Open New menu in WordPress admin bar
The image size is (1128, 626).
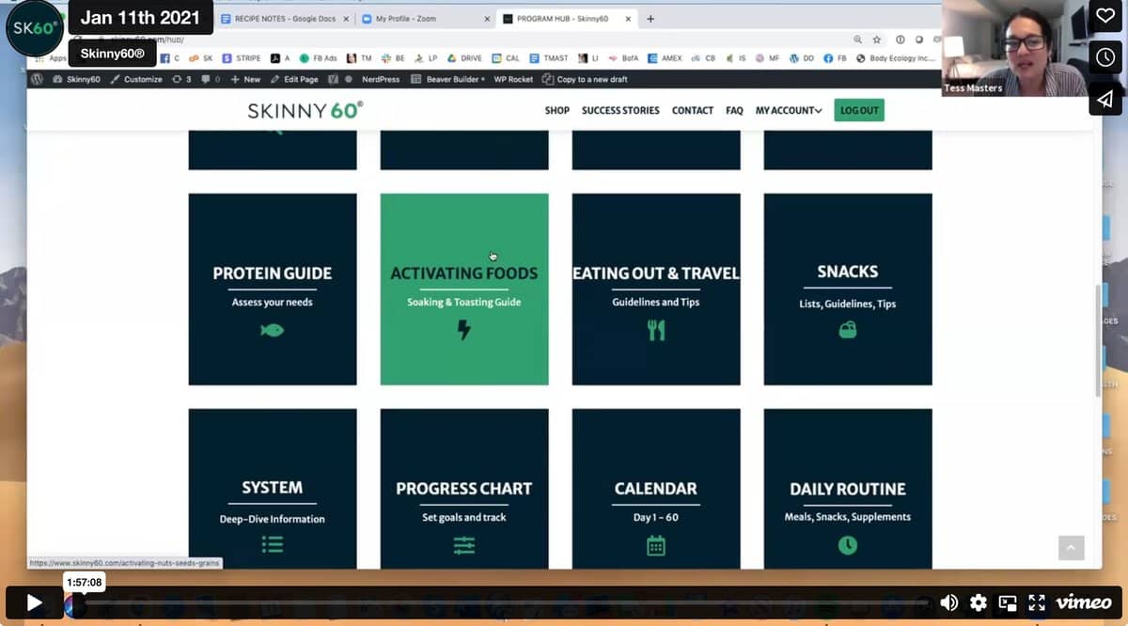[245, 79]
